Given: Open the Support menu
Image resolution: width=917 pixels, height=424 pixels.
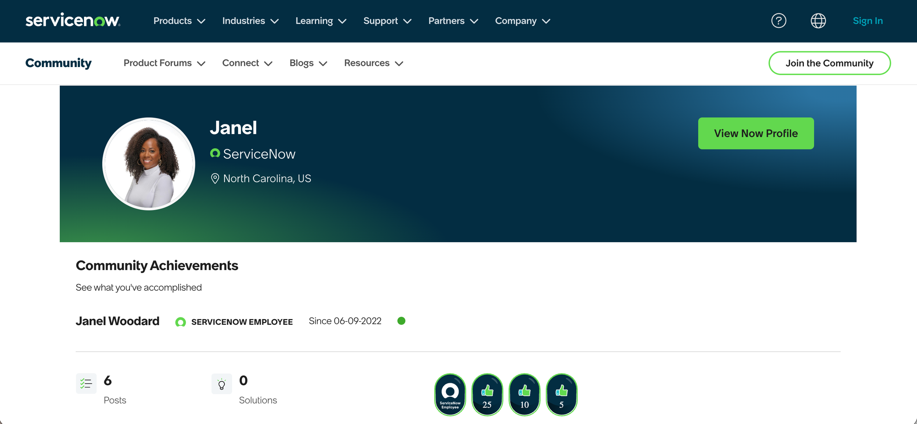Looking at the screenshot, I should [x=380, y=21].
